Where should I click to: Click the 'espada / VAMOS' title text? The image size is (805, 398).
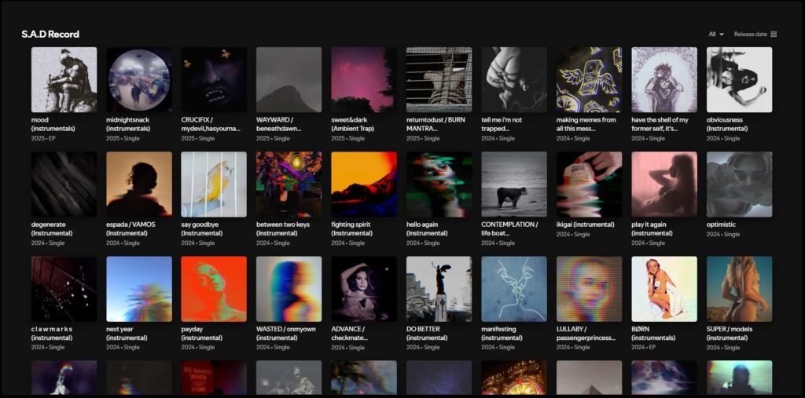point(131,225)
